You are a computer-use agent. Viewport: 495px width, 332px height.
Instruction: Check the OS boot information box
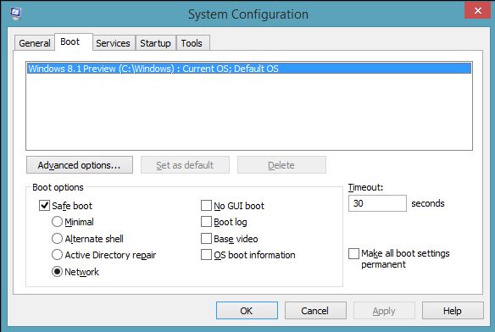[206, 255]
